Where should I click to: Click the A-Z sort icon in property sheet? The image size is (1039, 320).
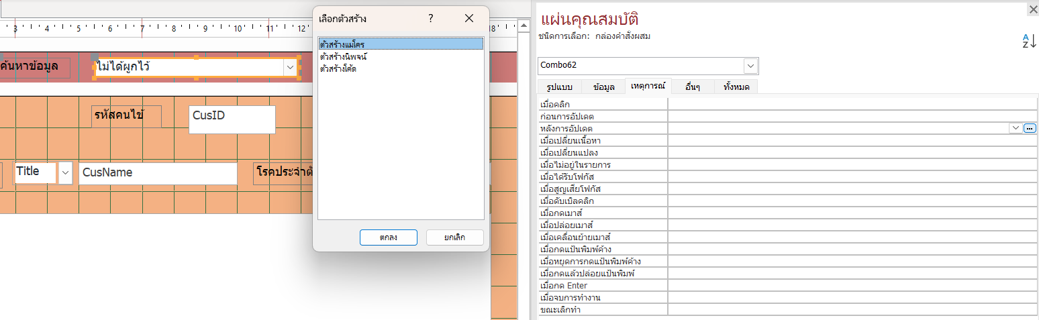[x=1029, y=40]
